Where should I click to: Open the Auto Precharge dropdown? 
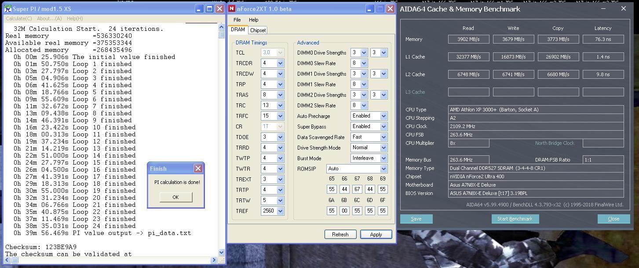point(383,116)
